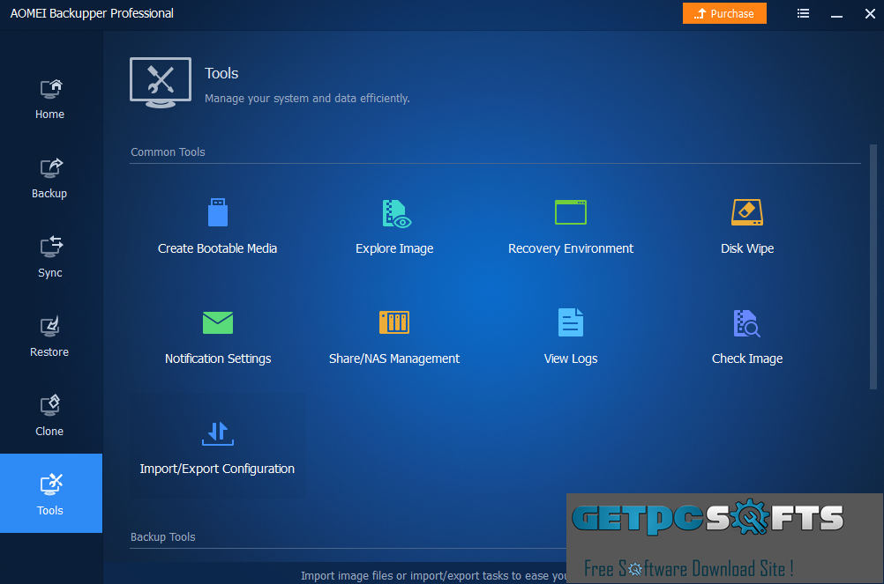Open the View Logs tool
The width and height of the screenshot is (884, 584).
[x=571, y=336]
